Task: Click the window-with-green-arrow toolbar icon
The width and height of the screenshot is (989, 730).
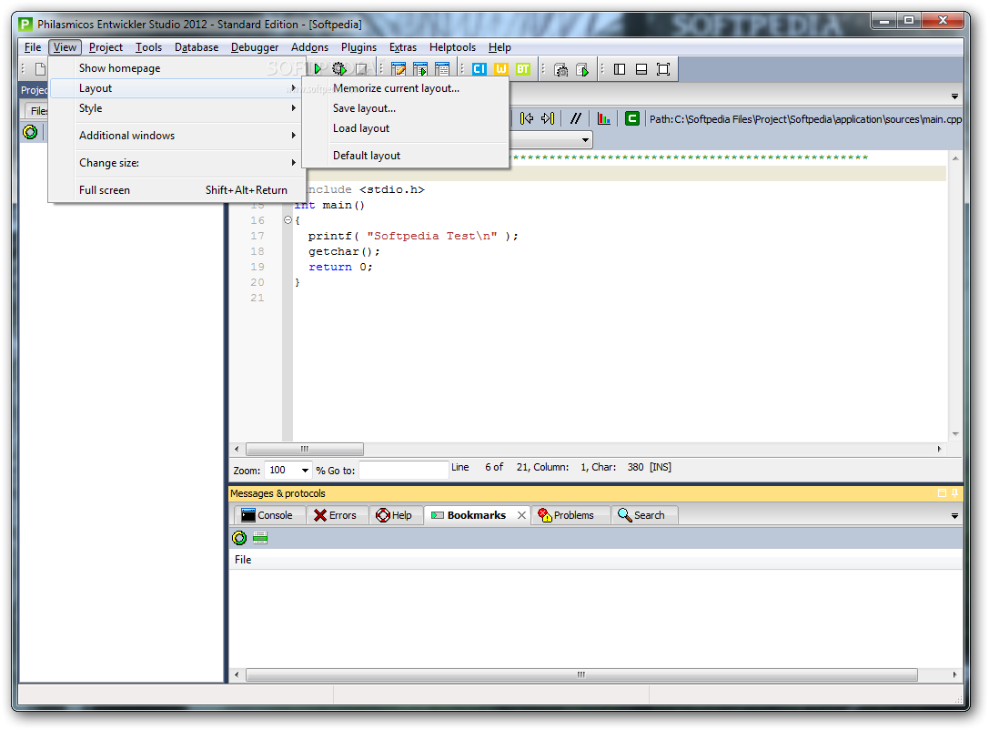Action: click(420, 69)
